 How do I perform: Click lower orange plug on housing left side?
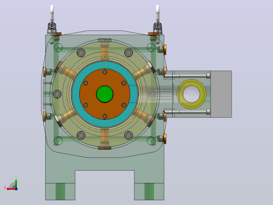point(44,116)
